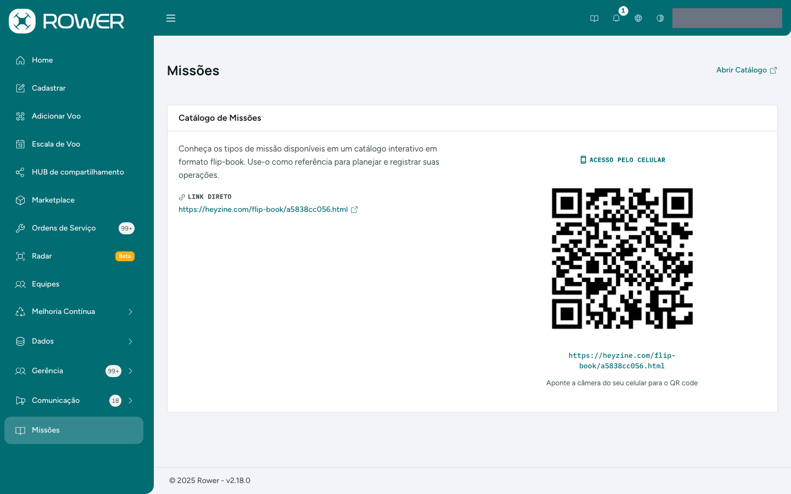Open HUB de compartilhamento
This screenshot has height=494, width=791.
(74, 172)
